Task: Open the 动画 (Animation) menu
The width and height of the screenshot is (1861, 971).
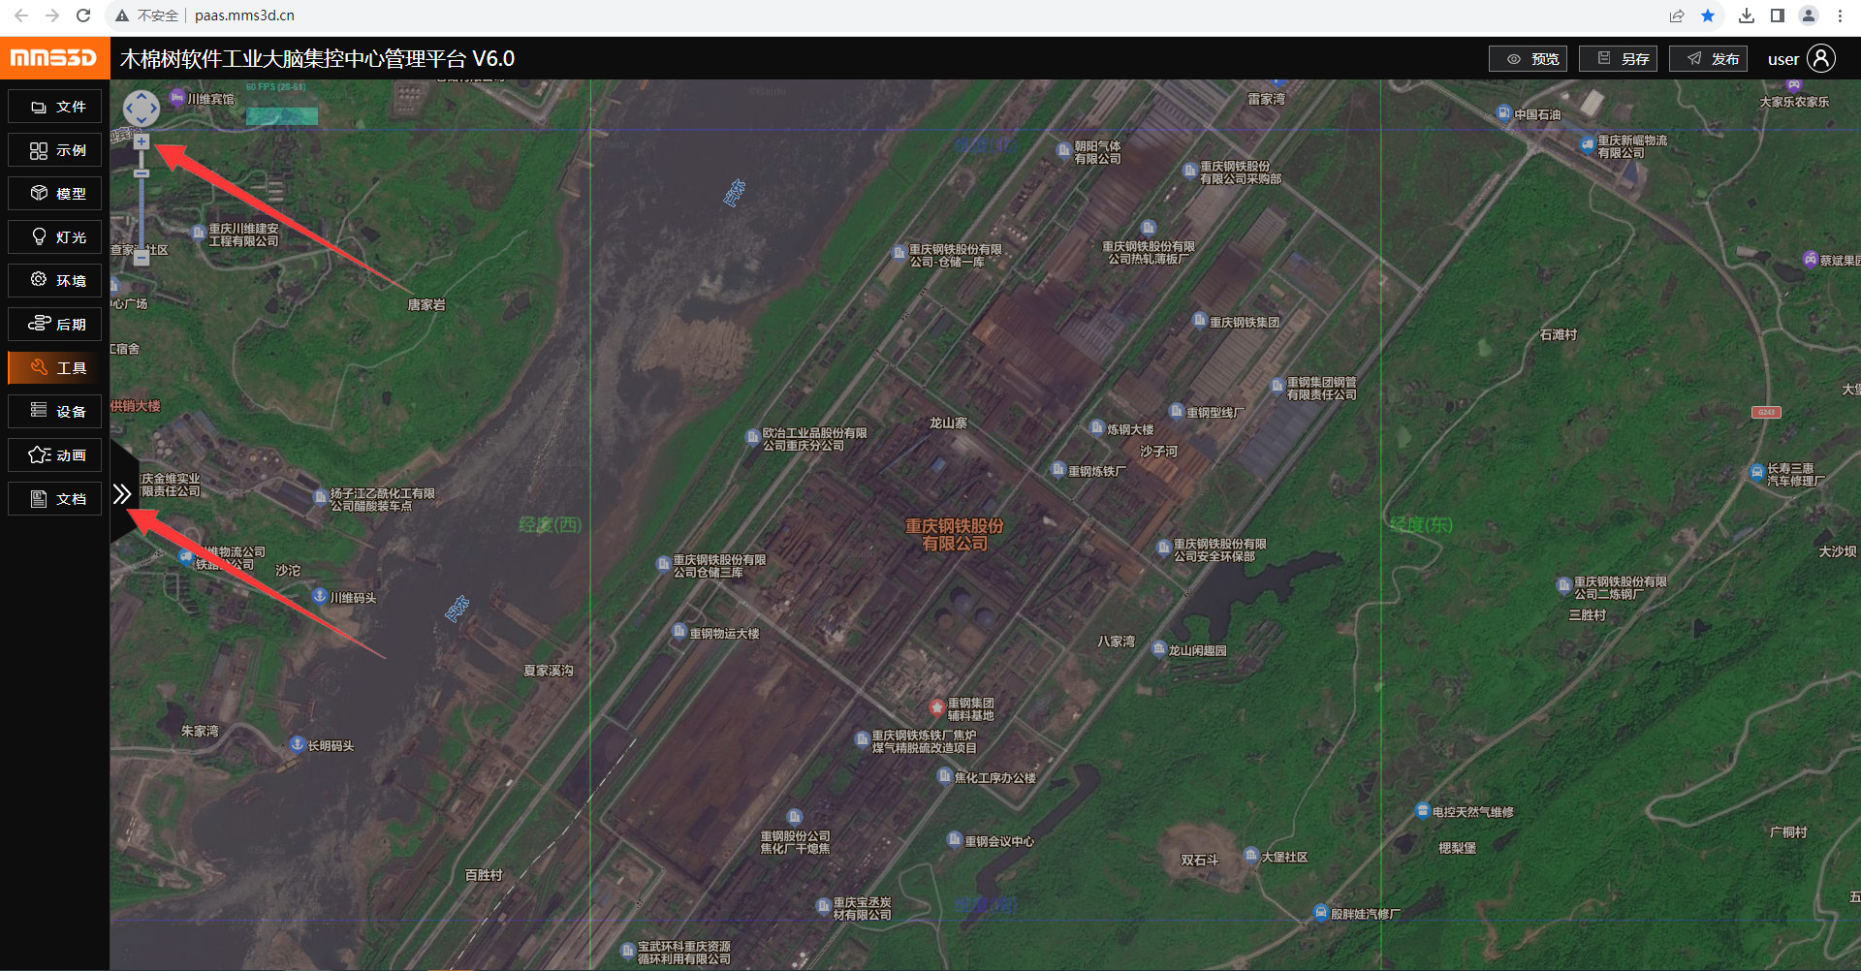Action: [x=55, y=455]
